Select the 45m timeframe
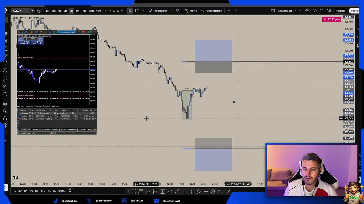 coord(98,11)
